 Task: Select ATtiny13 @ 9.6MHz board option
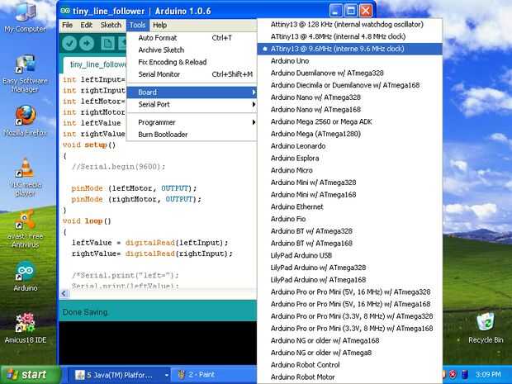pos(349,49)
